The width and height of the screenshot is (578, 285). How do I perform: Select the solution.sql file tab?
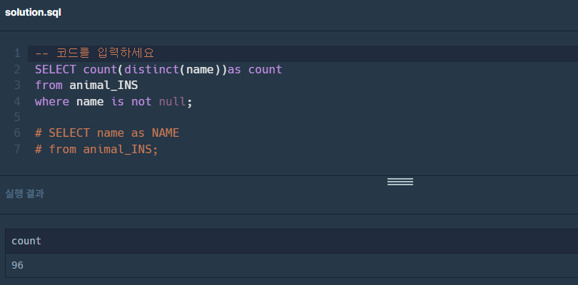(33, 13)
